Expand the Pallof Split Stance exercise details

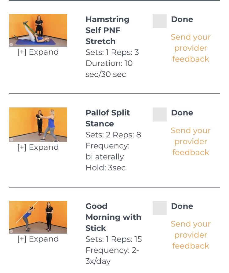[38, 147]
